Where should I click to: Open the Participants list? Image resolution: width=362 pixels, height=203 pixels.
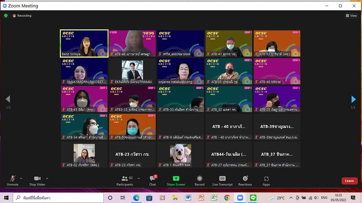pyautogui.click(x=125, y=179)
